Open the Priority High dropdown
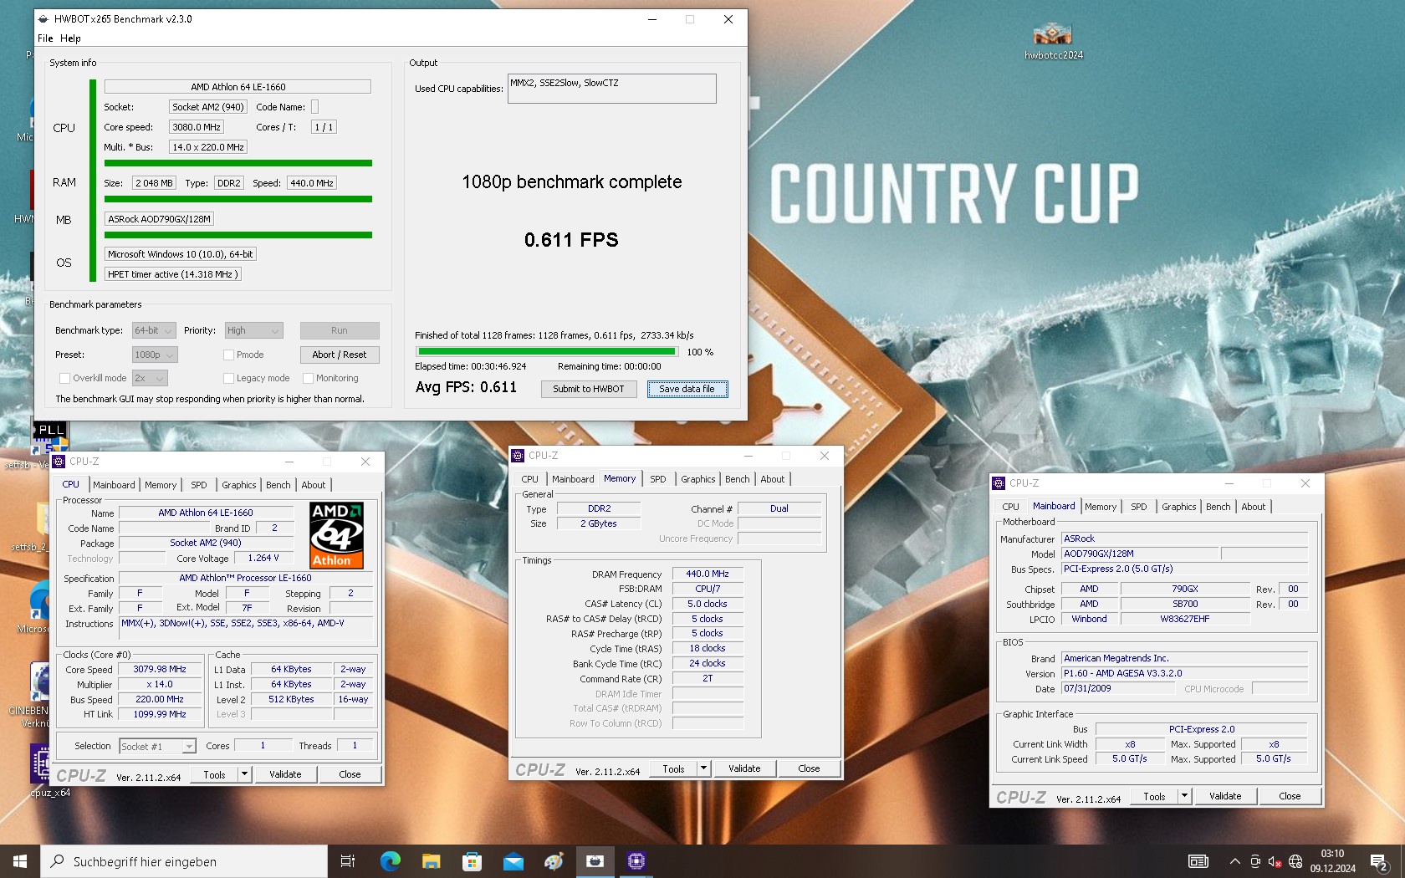 pos(253,330)
